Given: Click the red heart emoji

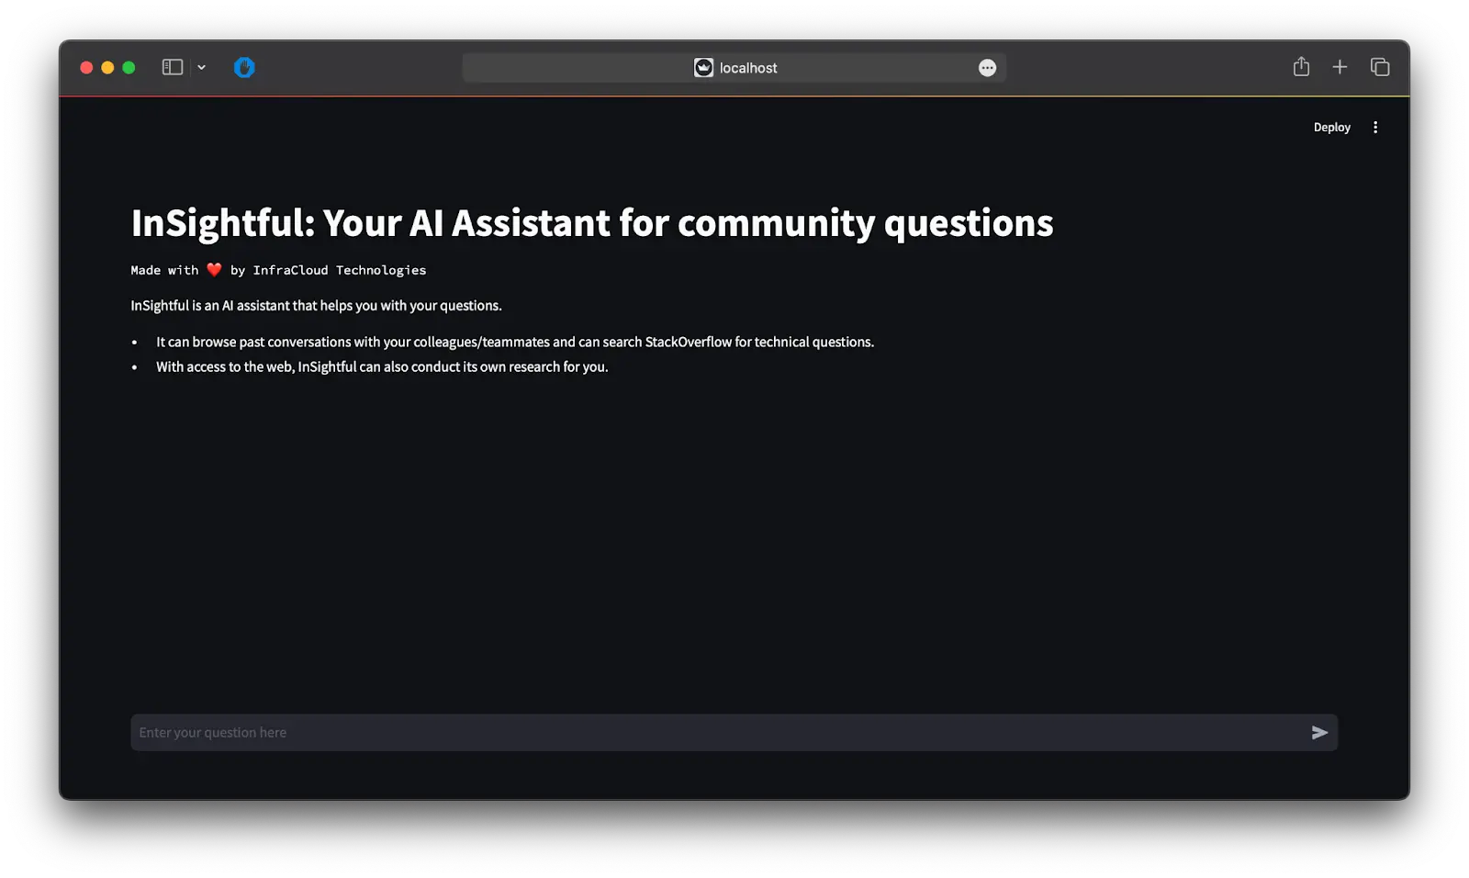Looking at the screenshot, I should 214,270.
